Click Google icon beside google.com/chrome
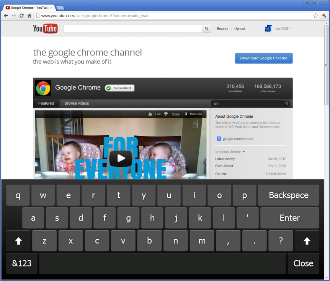 (219, 139)
